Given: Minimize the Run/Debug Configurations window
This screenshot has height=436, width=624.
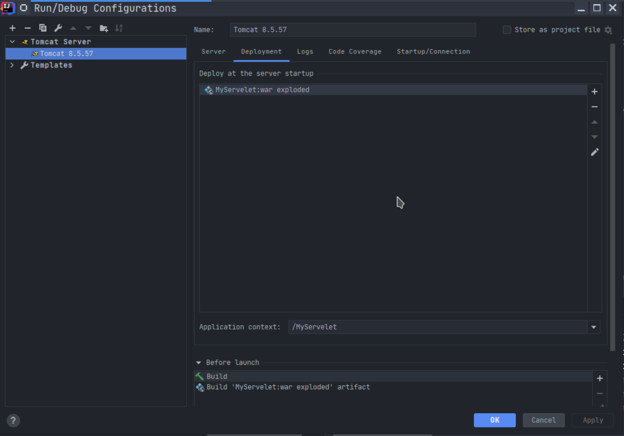Looking at the screenshot, I should coord(581,8).
